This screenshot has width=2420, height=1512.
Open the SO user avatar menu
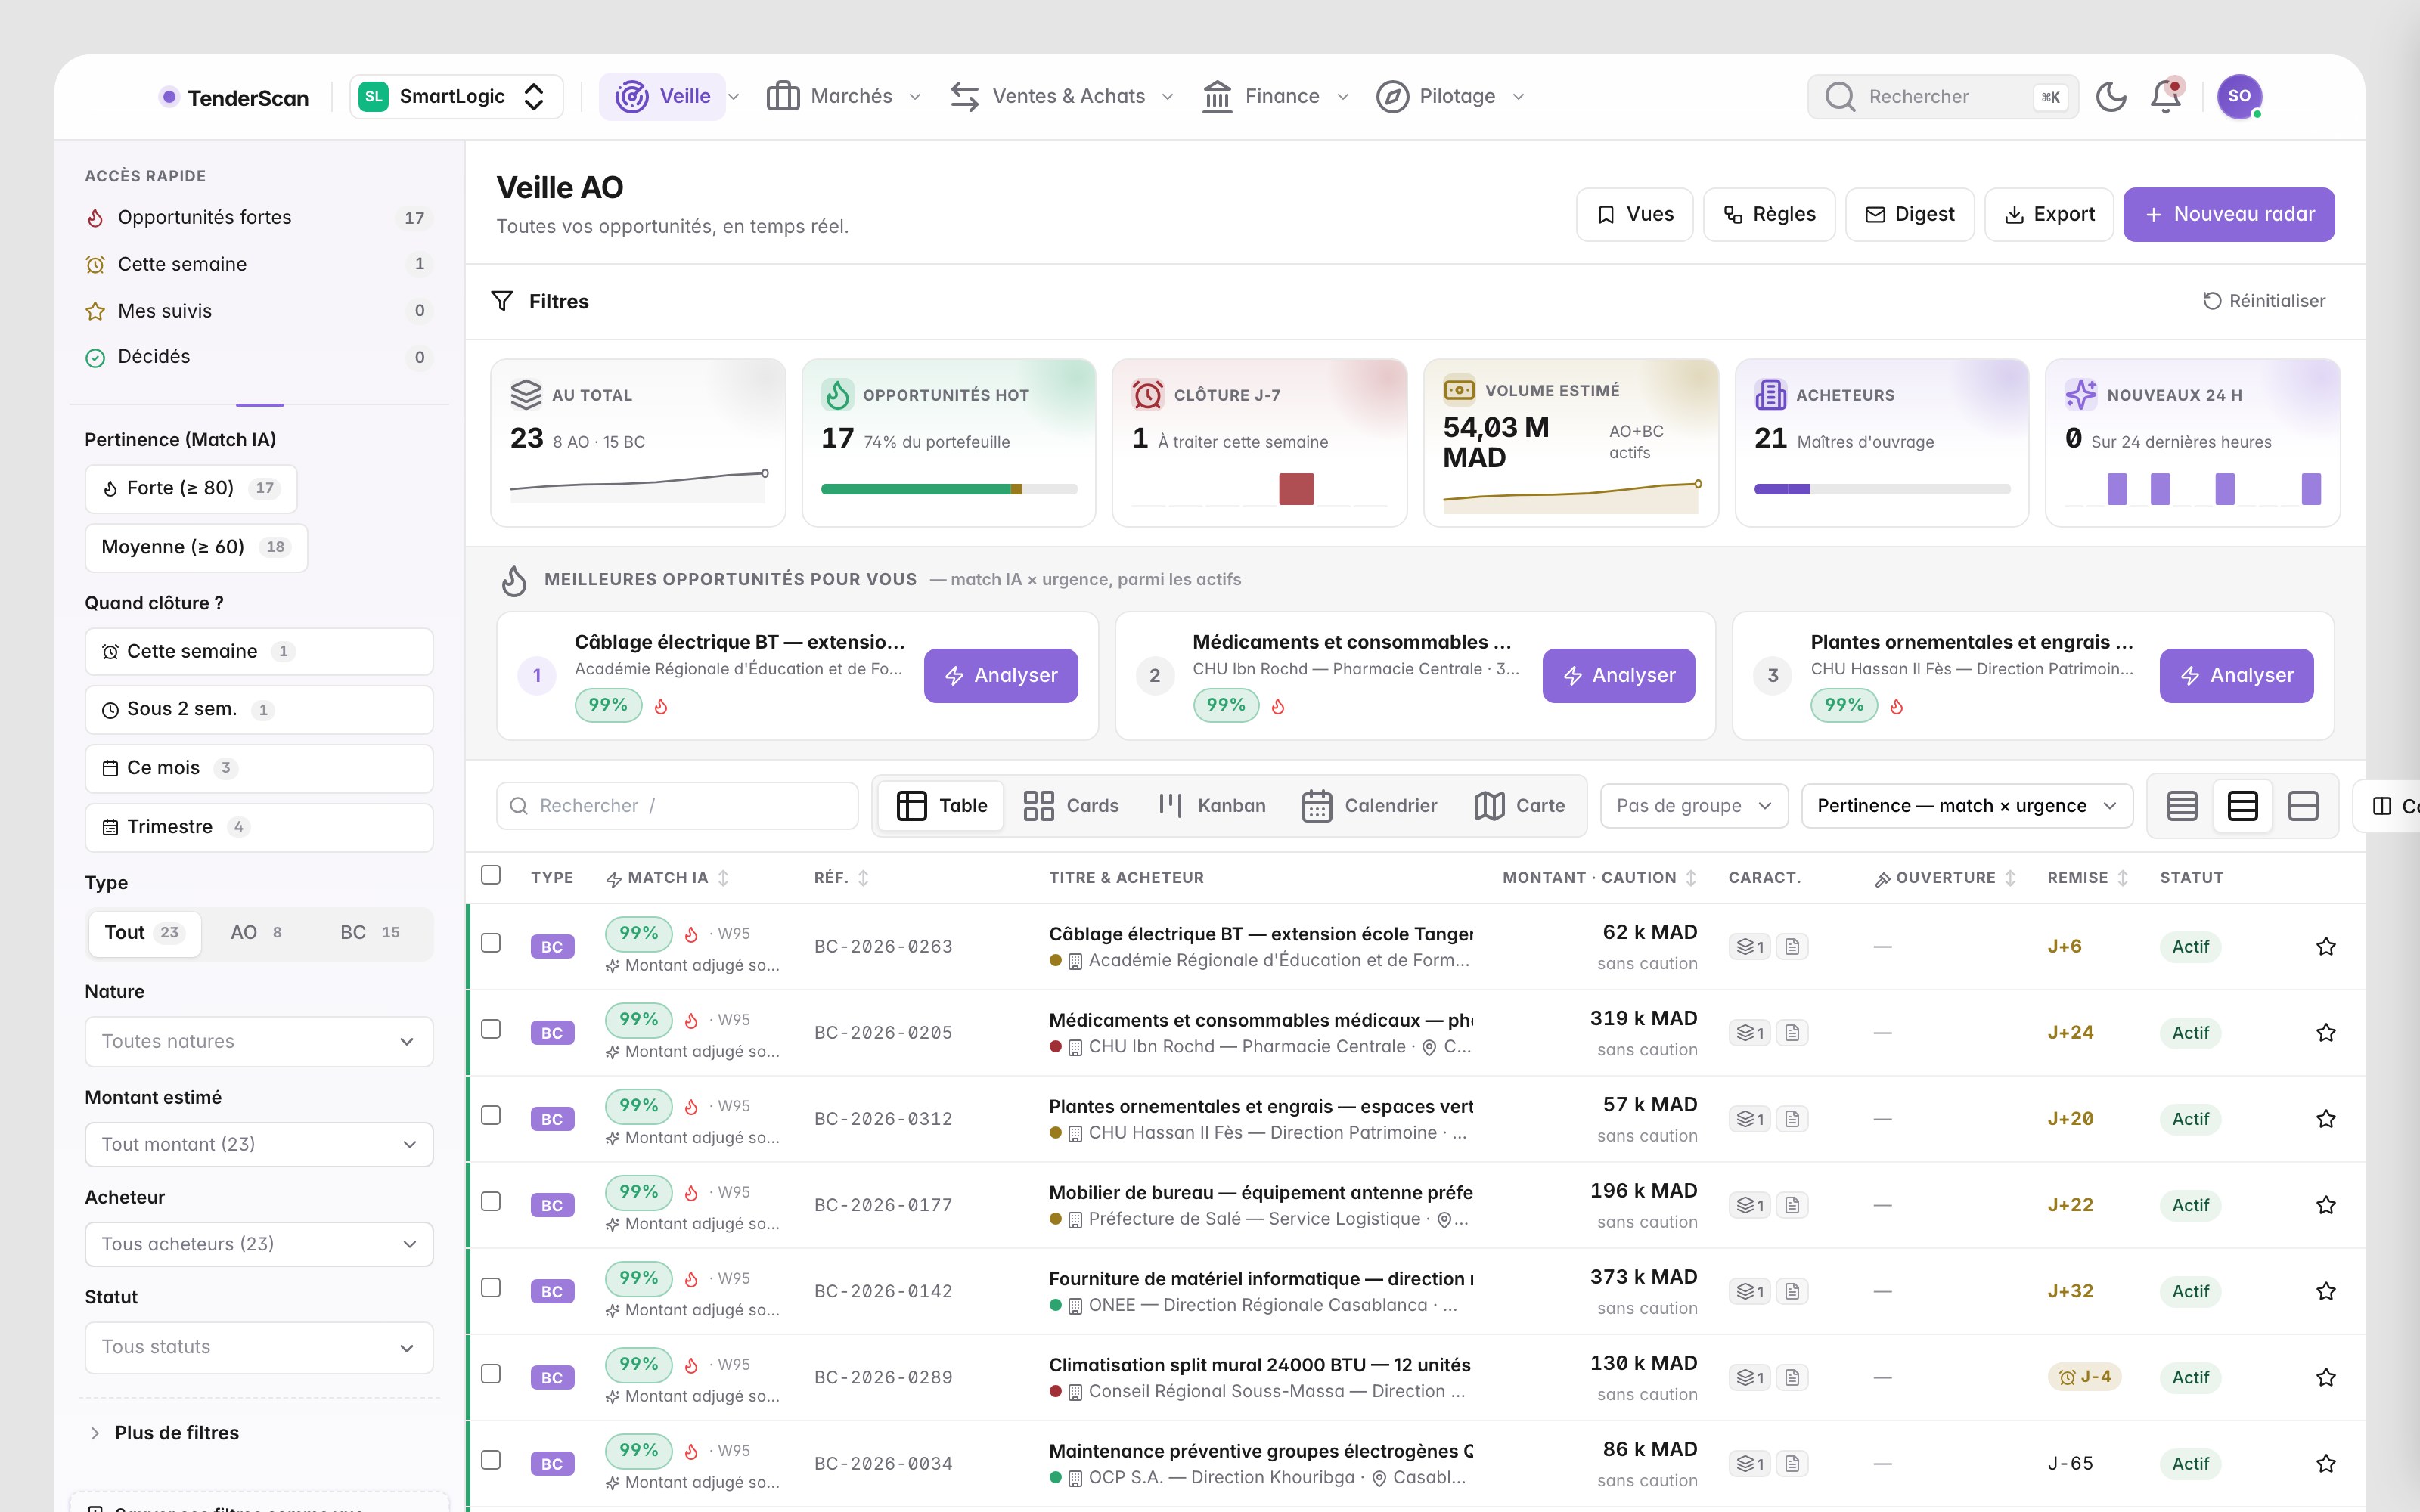click(x=2239, y=97)
